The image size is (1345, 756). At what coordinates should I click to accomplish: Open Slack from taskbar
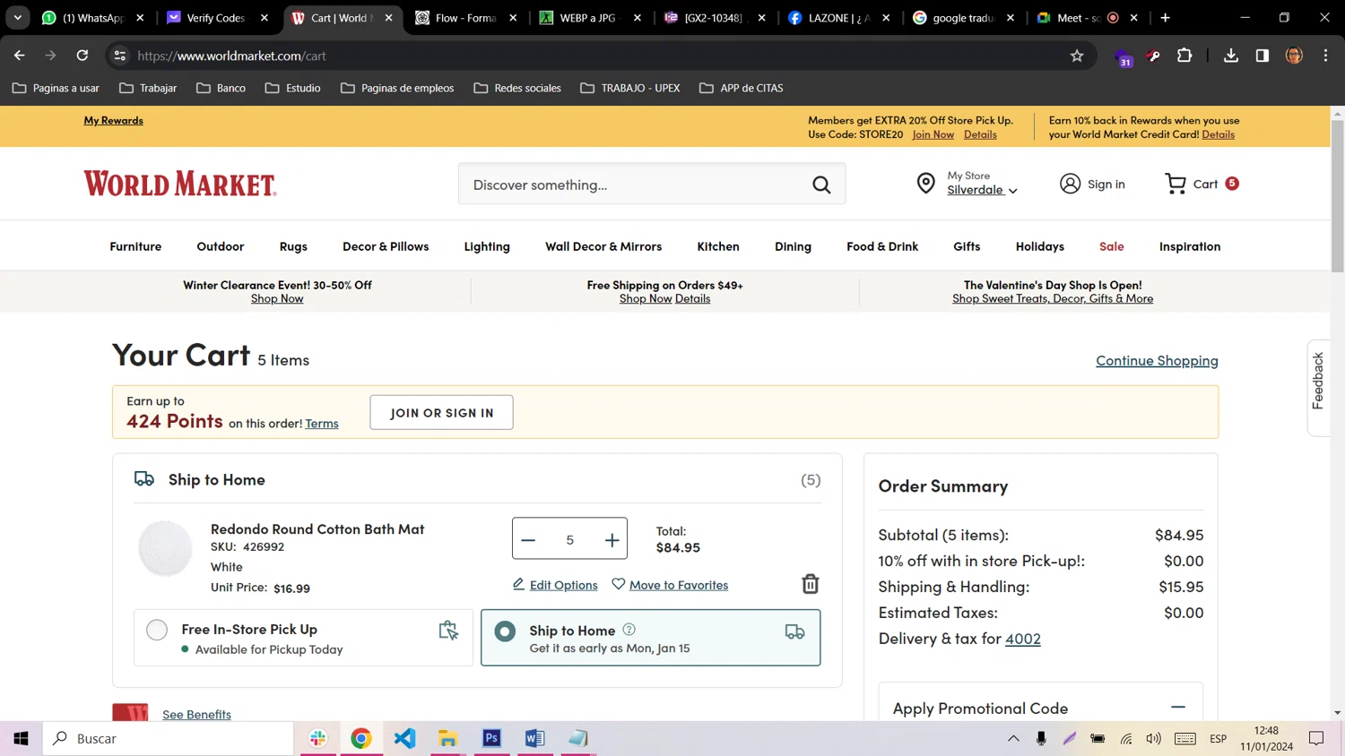(x=317, y=738)
